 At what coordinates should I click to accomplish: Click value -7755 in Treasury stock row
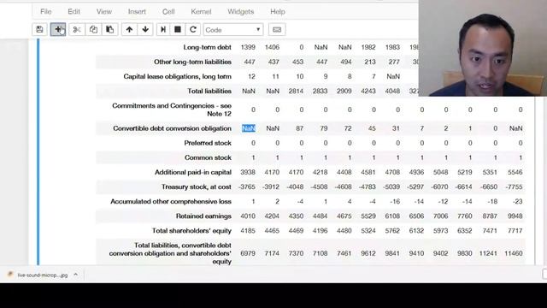514,187
